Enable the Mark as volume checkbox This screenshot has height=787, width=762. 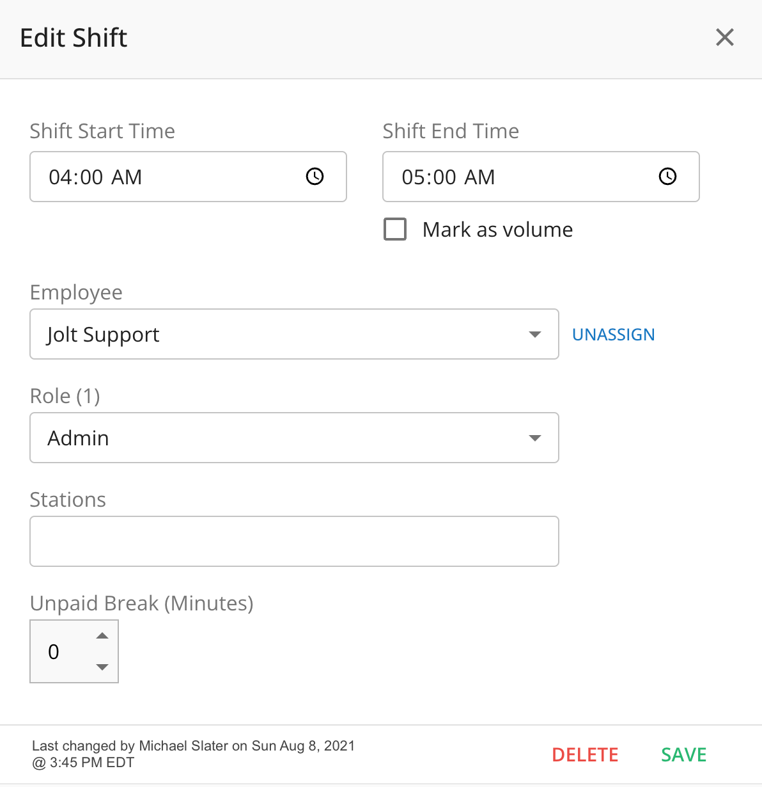[395, 229]
